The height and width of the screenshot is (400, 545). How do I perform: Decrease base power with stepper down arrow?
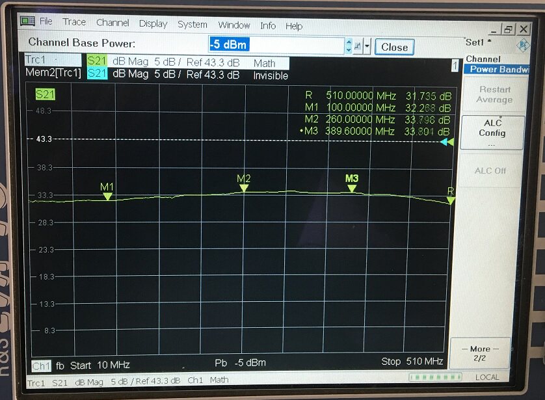click(349, 50)
